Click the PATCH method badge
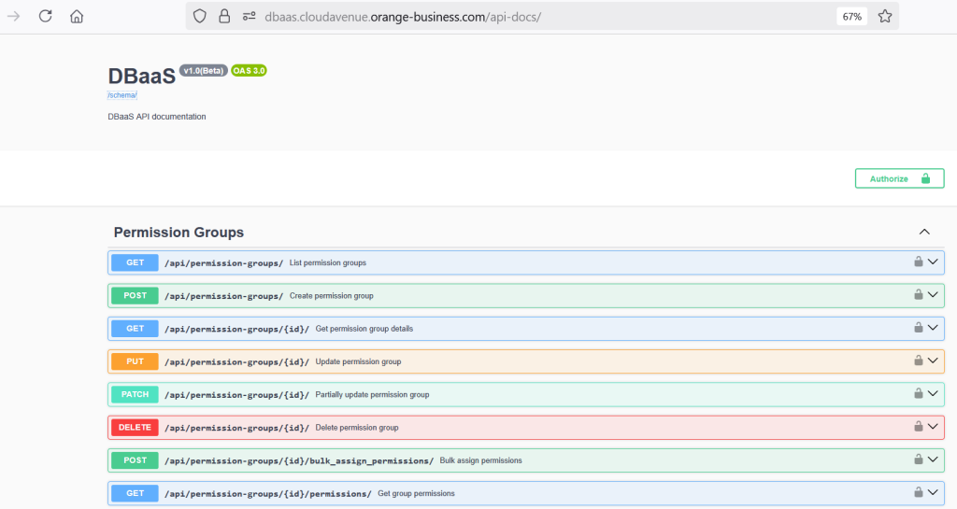This screenshot has height=509, width=957. click(135, 394)
